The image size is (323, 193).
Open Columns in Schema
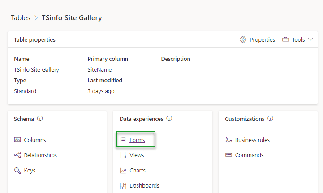(x=35, y=140)
